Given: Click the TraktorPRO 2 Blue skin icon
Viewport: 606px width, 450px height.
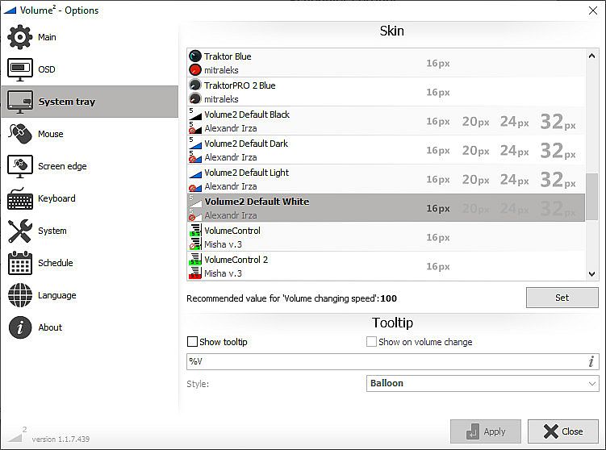Looking at the screenshot, I should [x=195, y=85].
